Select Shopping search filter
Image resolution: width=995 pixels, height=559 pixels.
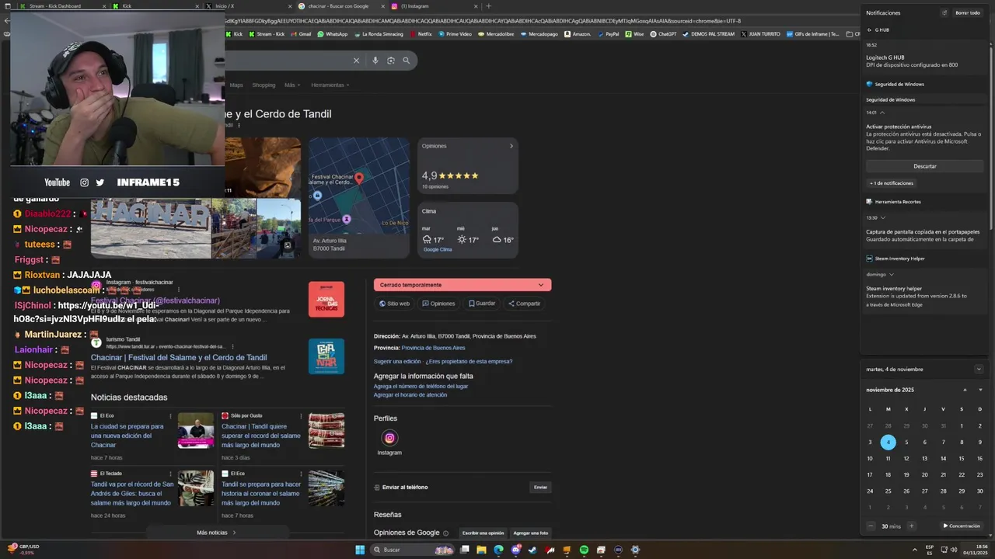pyautogui.click(x=264, y=85)
